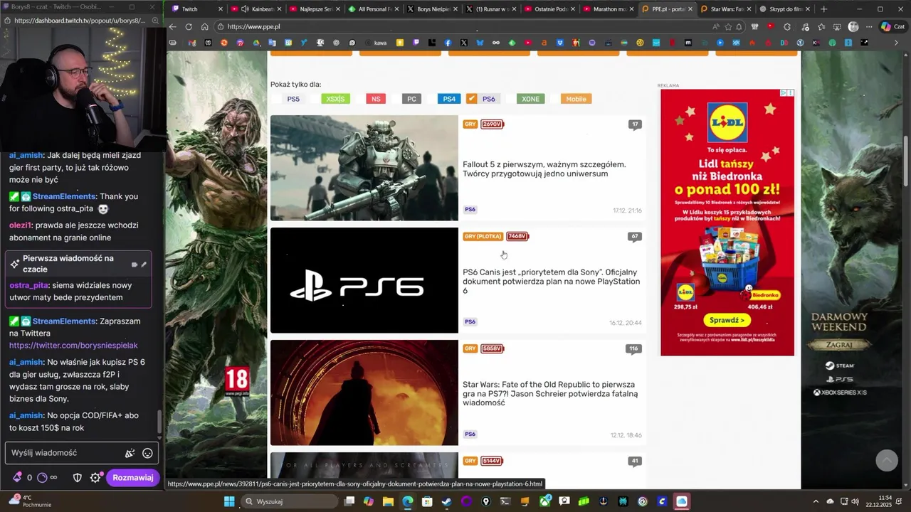Open the 'kawa' bookmark
911x512 pixels.
(376, 43)
